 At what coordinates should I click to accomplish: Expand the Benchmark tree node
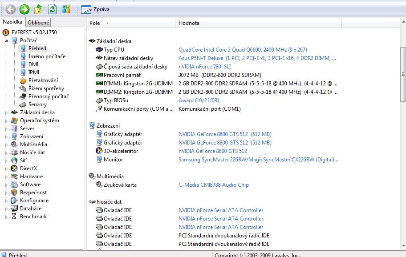[7, 217]
